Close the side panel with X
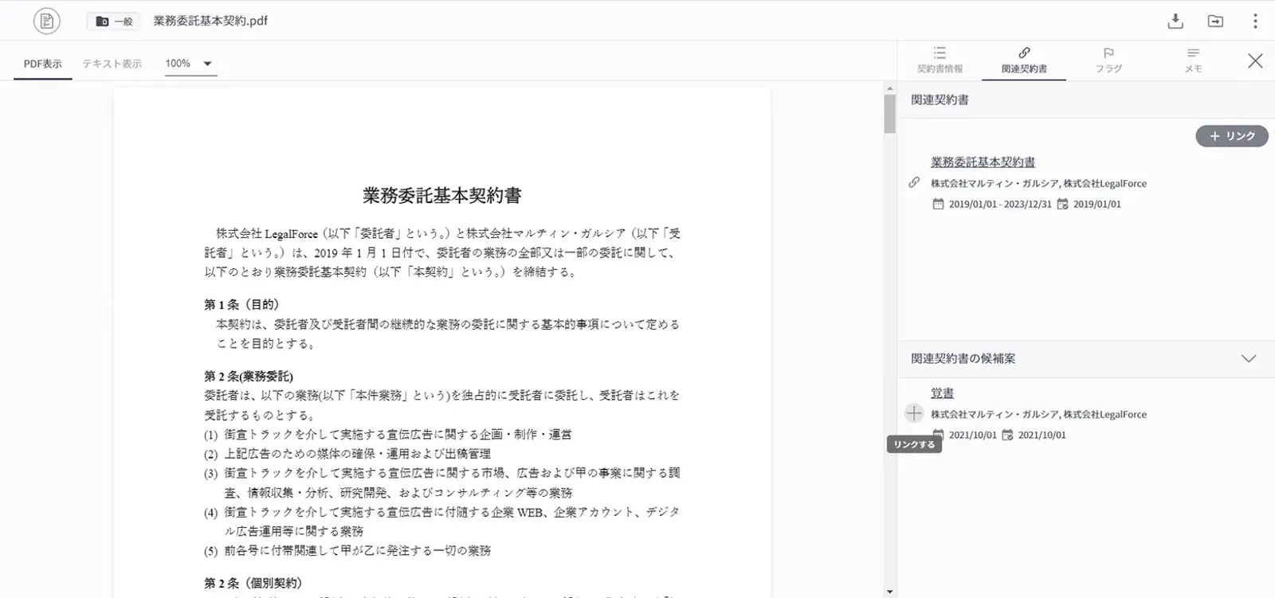 1255,61
